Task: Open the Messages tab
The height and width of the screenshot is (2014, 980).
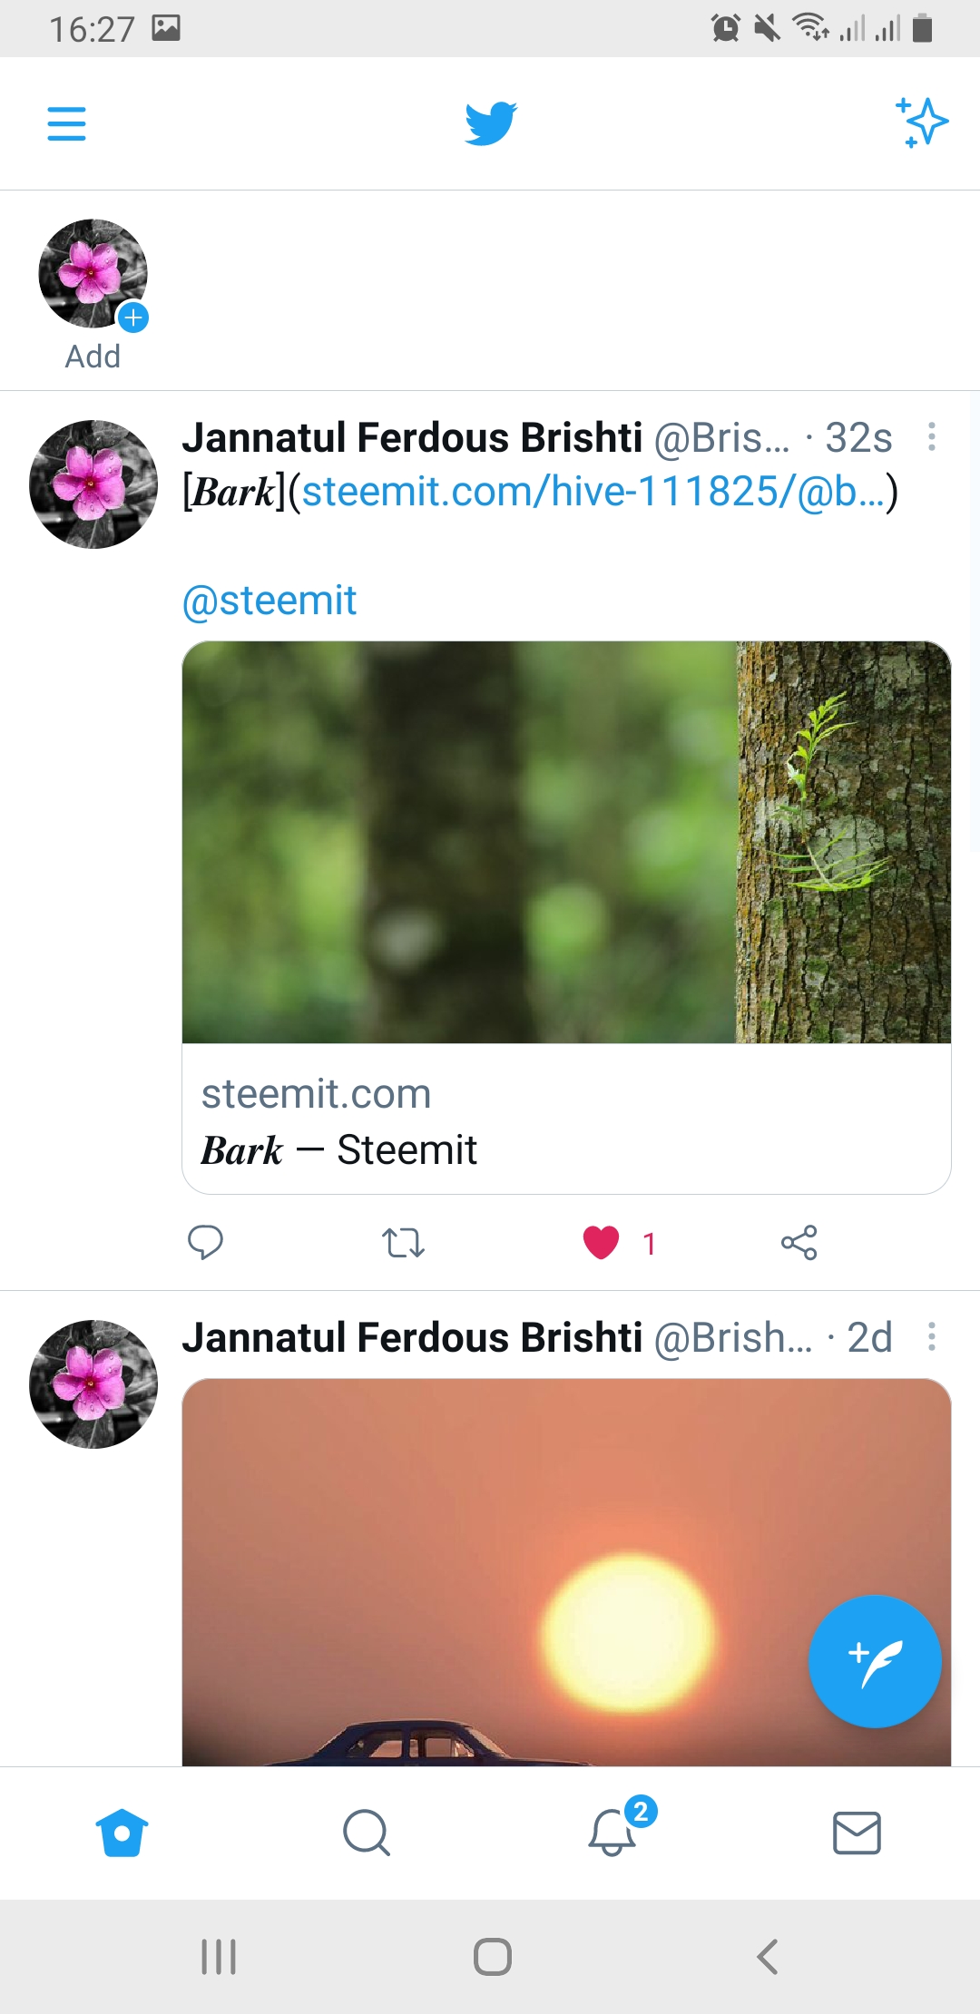Action: [857, 1833]
